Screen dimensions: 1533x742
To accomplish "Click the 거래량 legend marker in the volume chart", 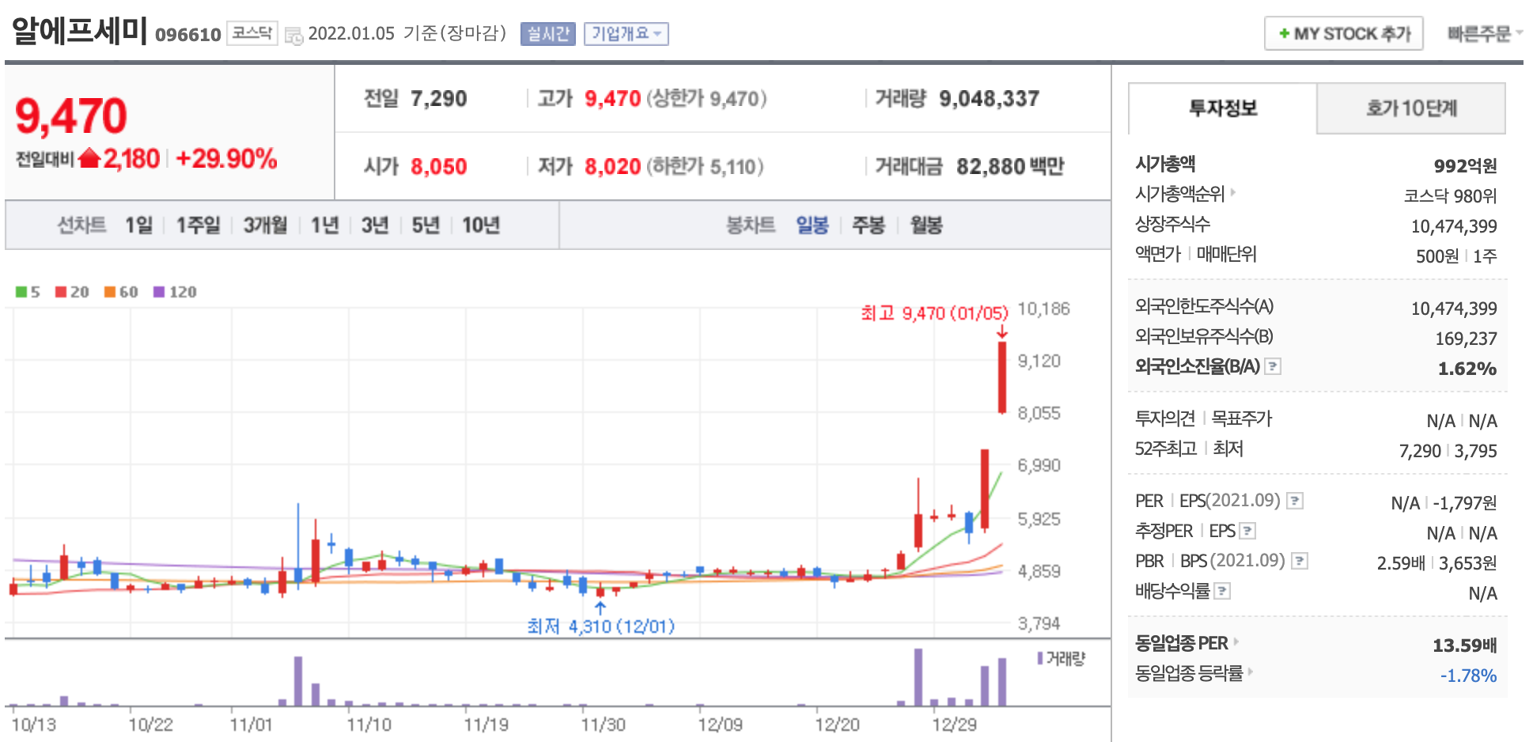I will (x=1040, y=658).
